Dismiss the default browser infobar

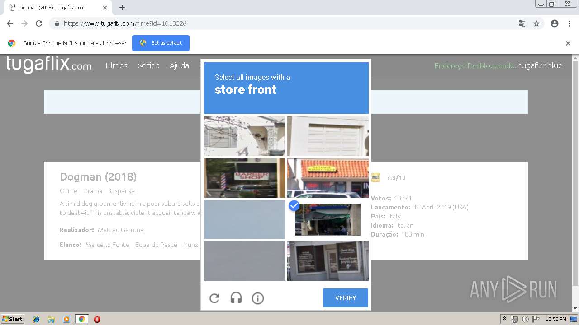[x=568, y=43]
